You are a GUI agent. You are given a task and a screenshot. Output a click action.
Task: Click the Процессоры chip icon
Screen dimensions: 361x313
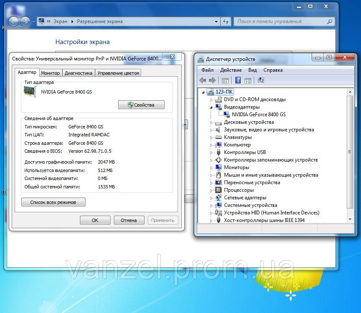click(x=218, y=190)
